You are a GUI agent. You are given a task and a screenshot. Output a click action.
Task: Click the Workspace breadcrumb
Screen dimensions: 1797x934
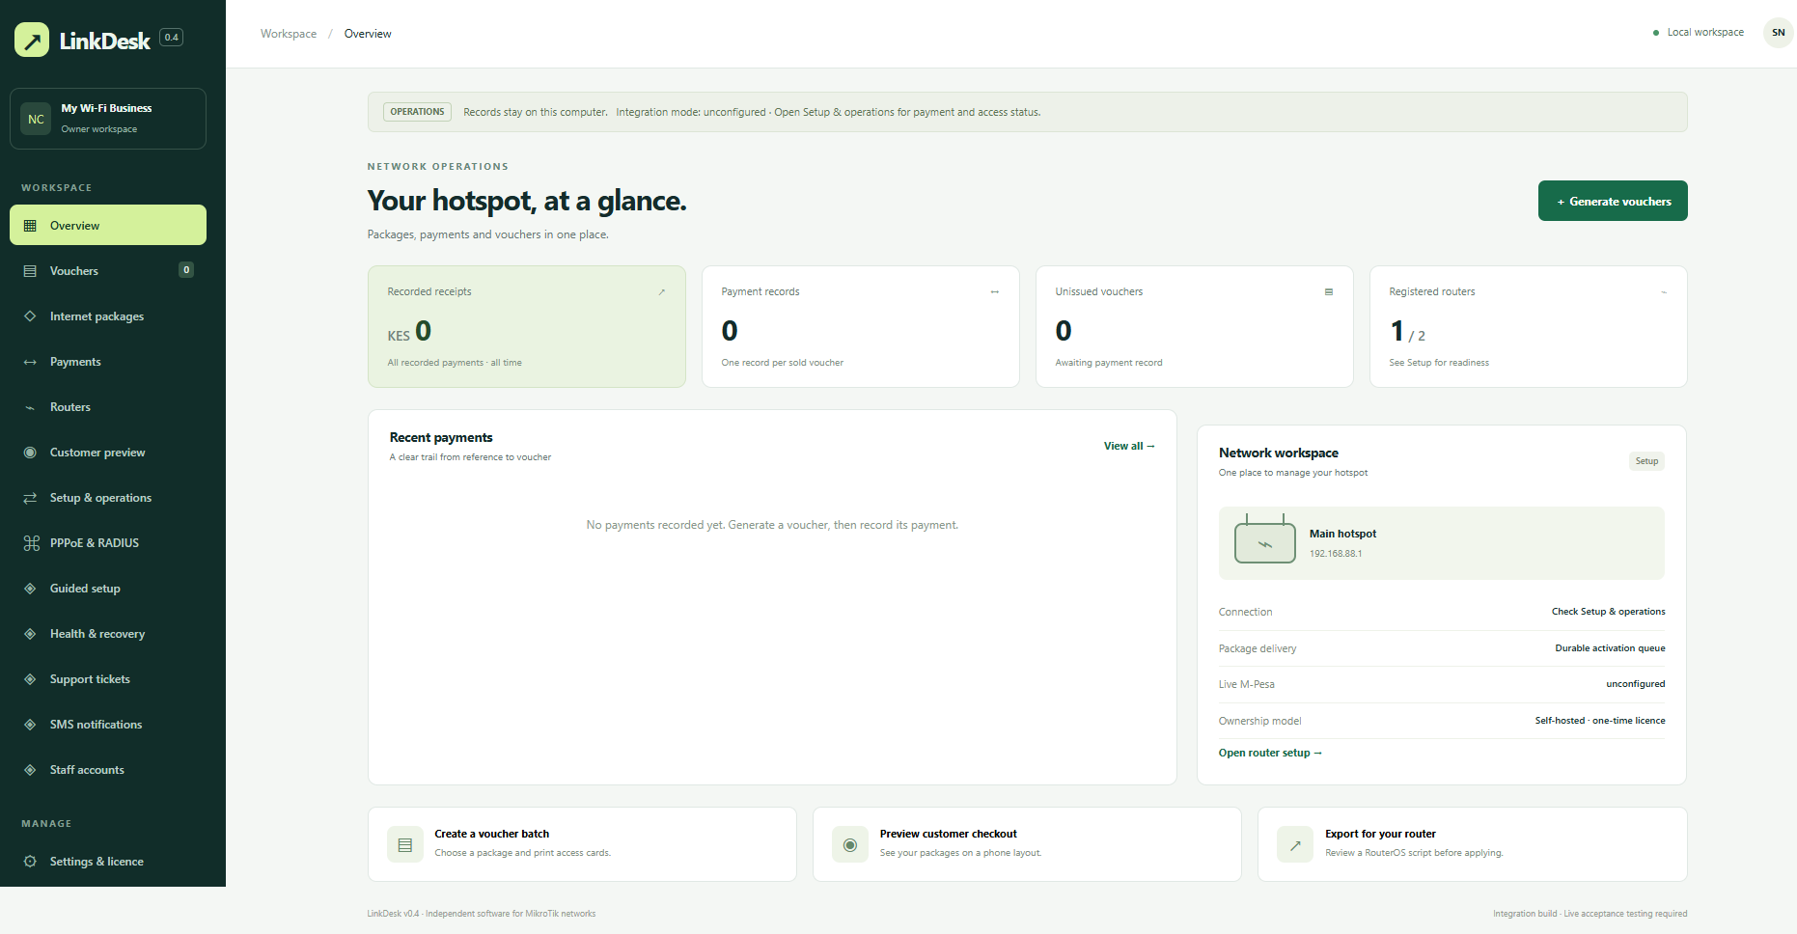click(289, 34)
